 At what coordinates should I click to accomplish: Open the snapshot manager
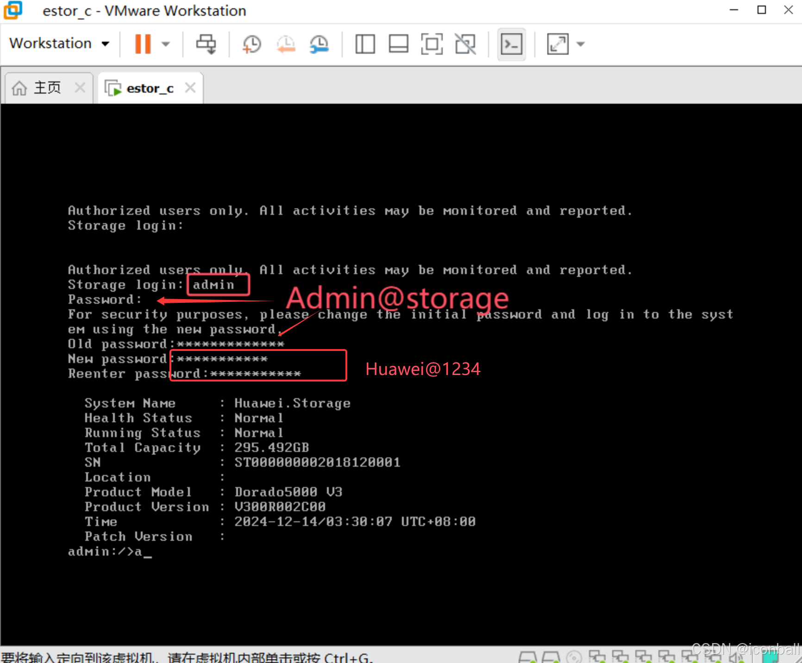coord(319,44)
